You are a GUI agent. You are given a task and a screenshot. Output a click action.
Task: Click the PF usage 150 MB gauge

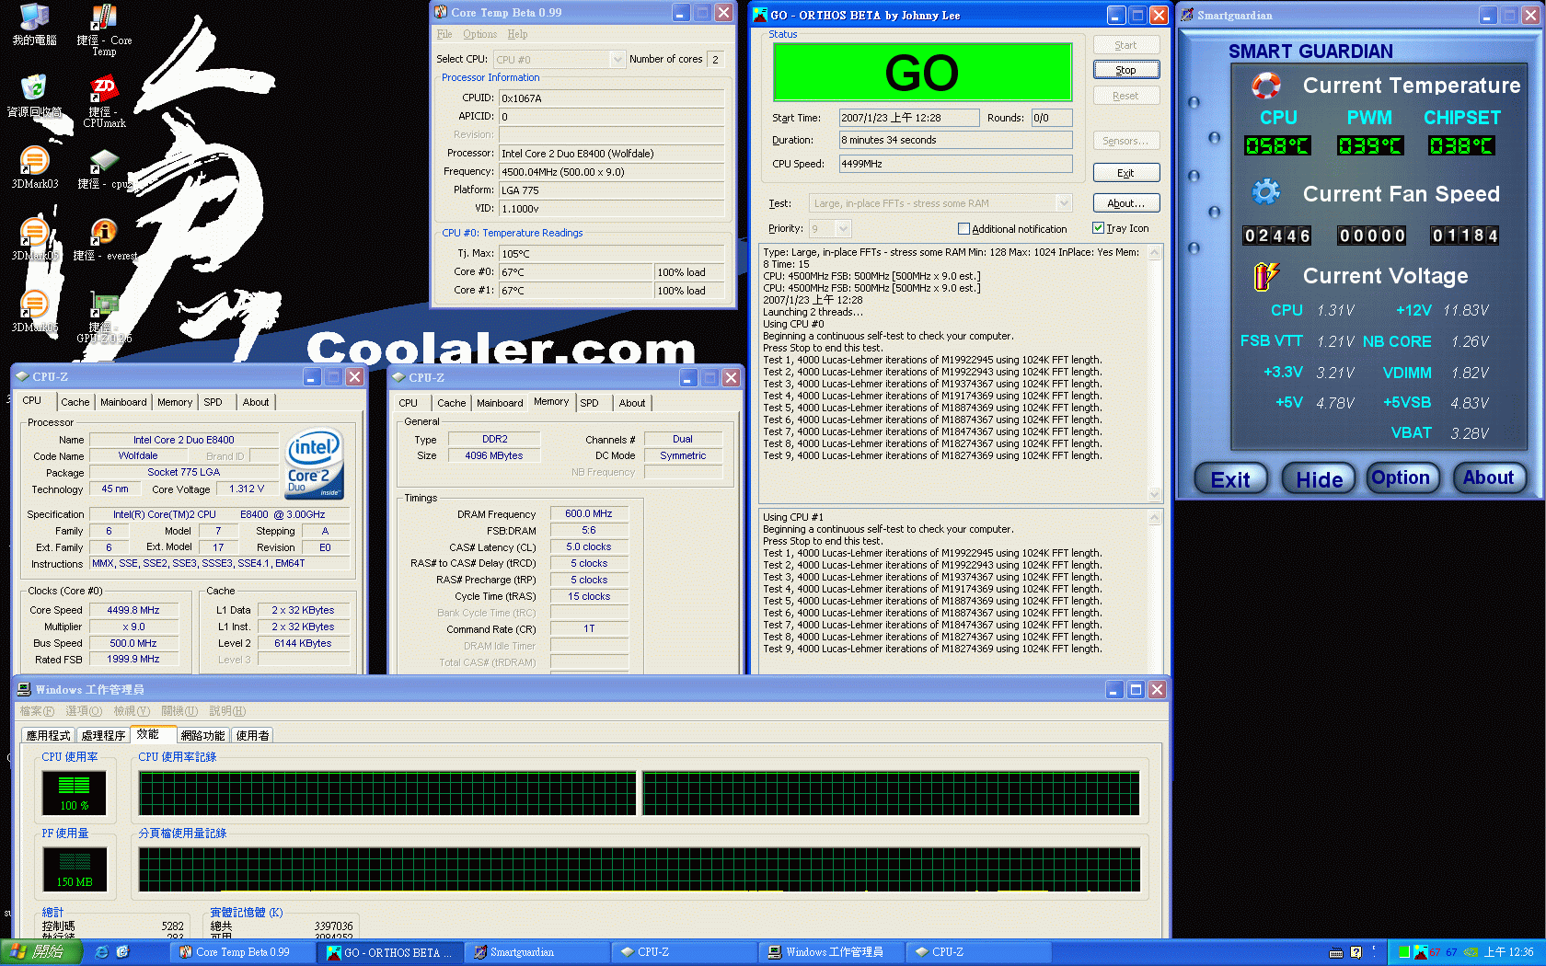(x=75, y=869)
